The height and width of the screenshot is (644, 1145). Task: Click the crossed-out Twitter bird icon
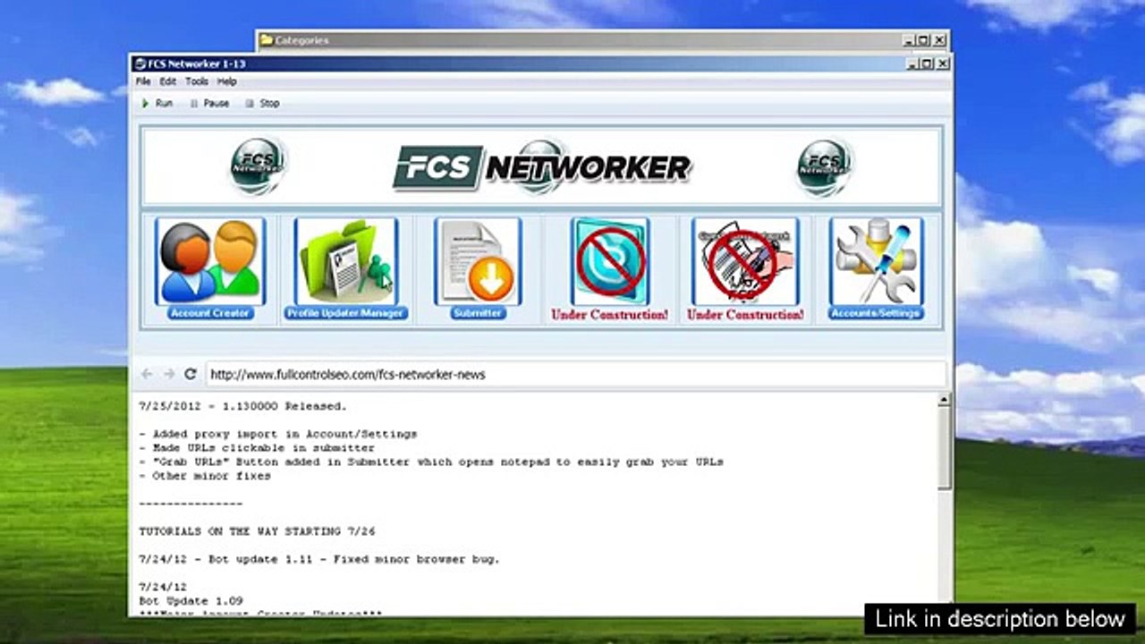click(x=610, y=261)
